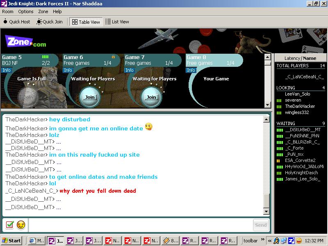
Task: Click latency bars beside severen
Action: tap(279, 100)
